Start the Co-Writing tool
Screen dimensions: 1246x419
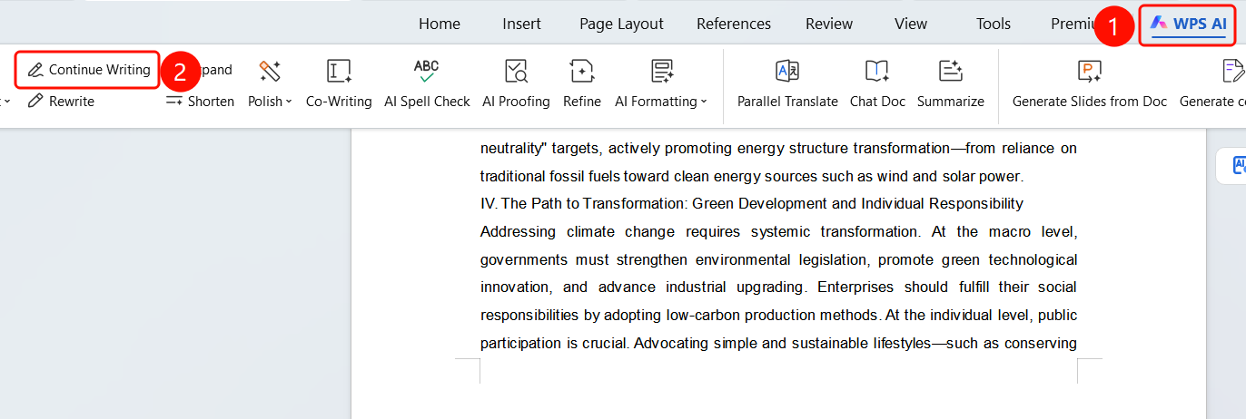pyautogui.click(x=339, y=83)
